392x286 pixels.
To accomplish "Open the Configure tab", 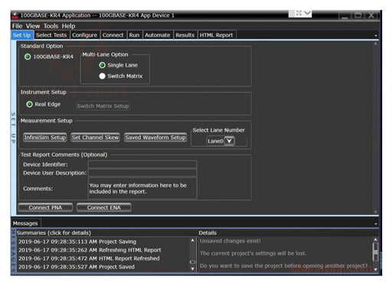I will pyautogui.click(x=84, y=35).
